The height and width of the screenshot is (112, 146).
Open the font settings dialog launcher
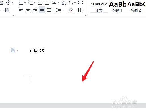[13, 15]
